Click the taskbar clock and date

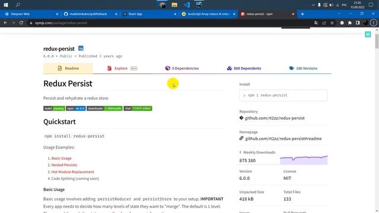point(357,5)
